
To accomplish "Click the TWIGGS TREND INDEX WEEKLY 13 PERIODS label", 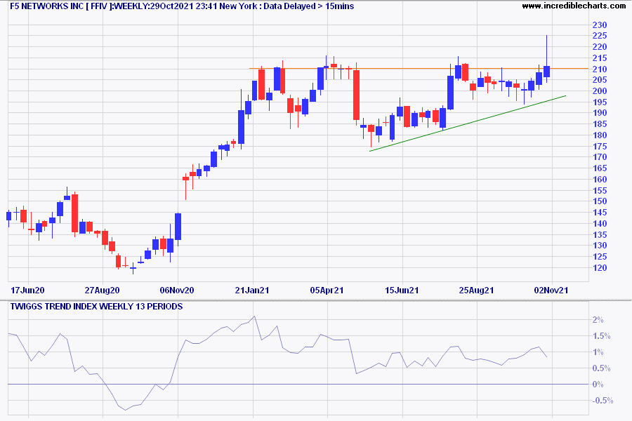I will coord(96,307).
